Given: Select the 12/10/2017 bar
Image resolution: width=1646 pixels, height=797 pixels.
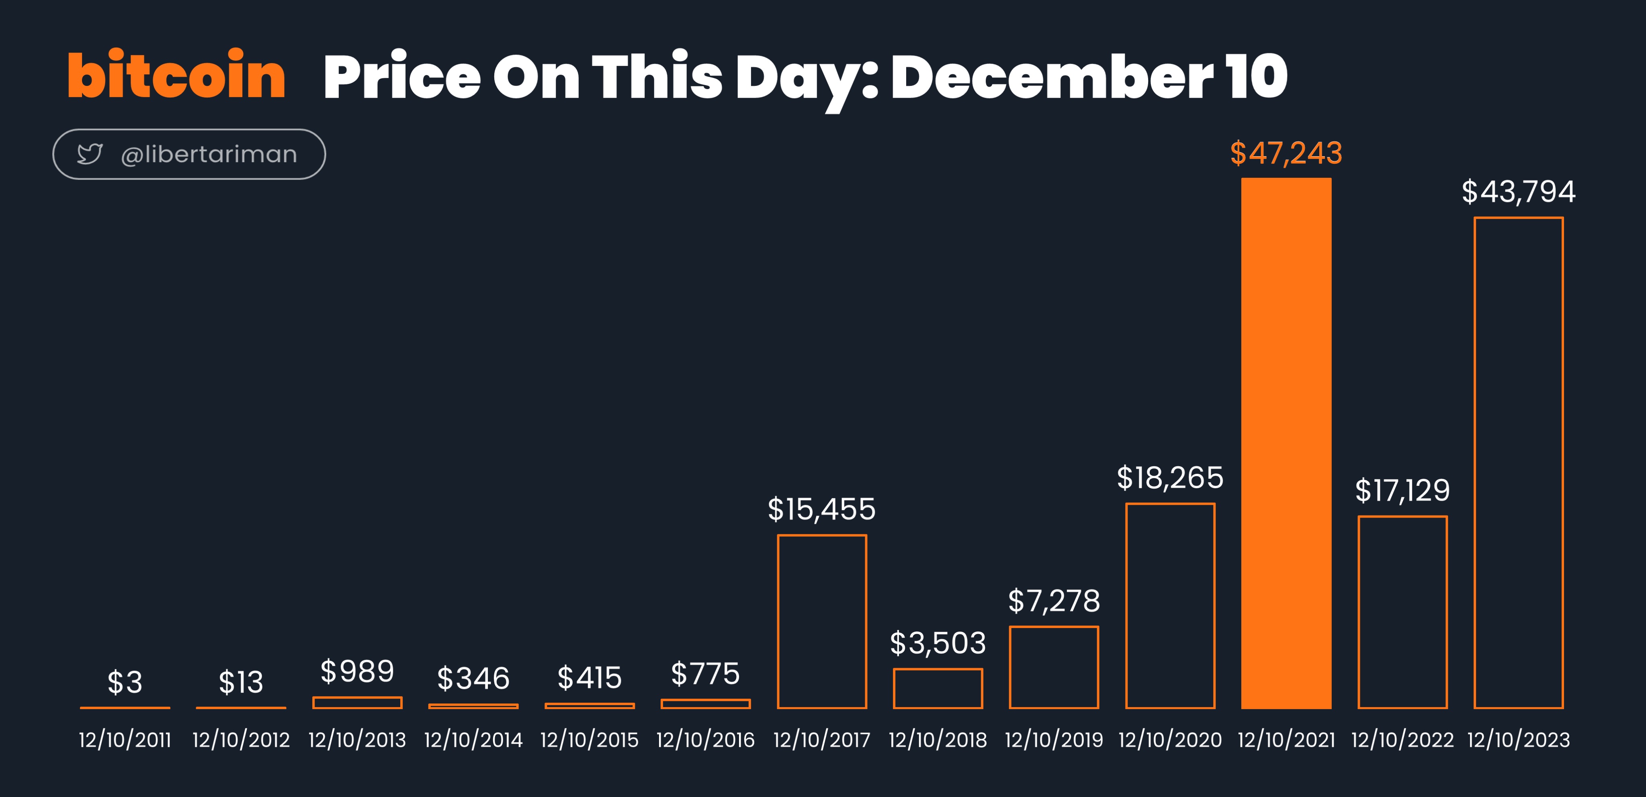Looking at the screenshot, I should (822, 622).
